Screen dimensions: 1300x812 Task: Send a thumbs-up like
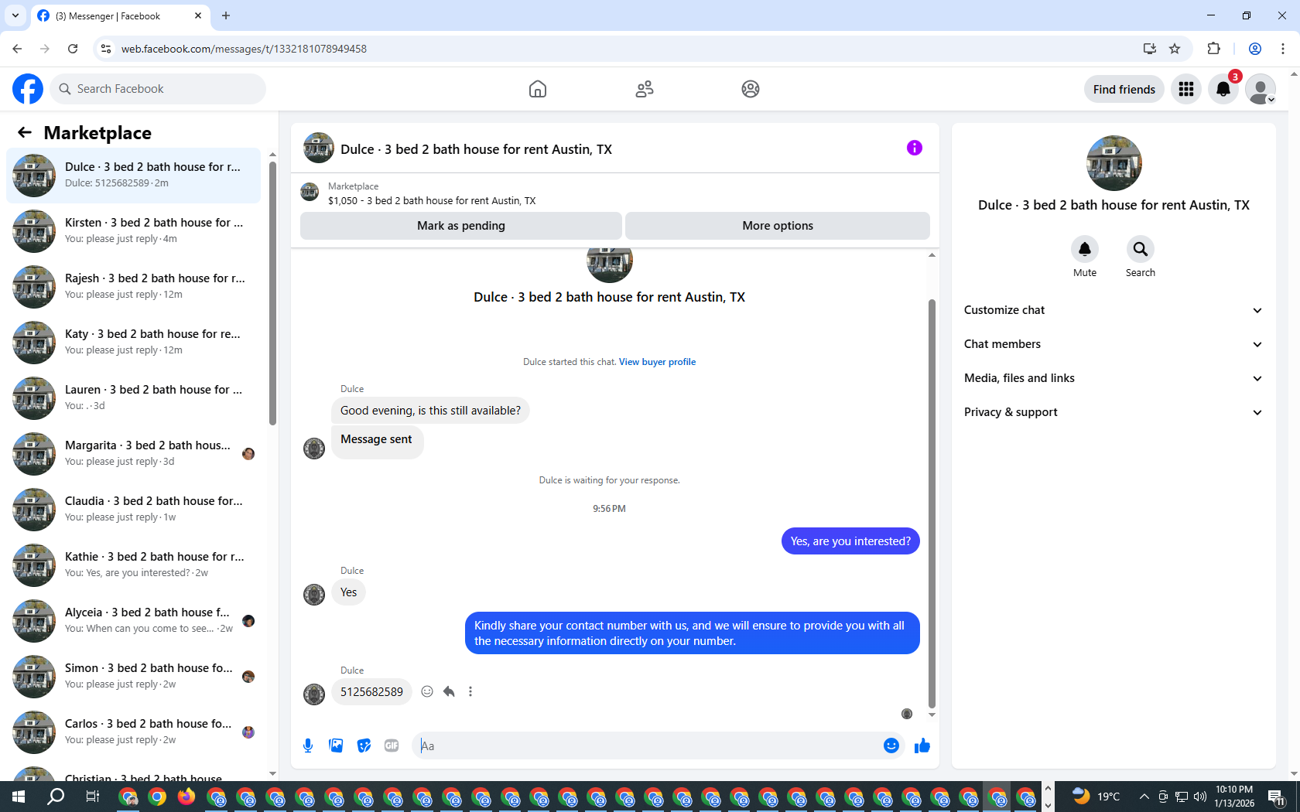922,745
